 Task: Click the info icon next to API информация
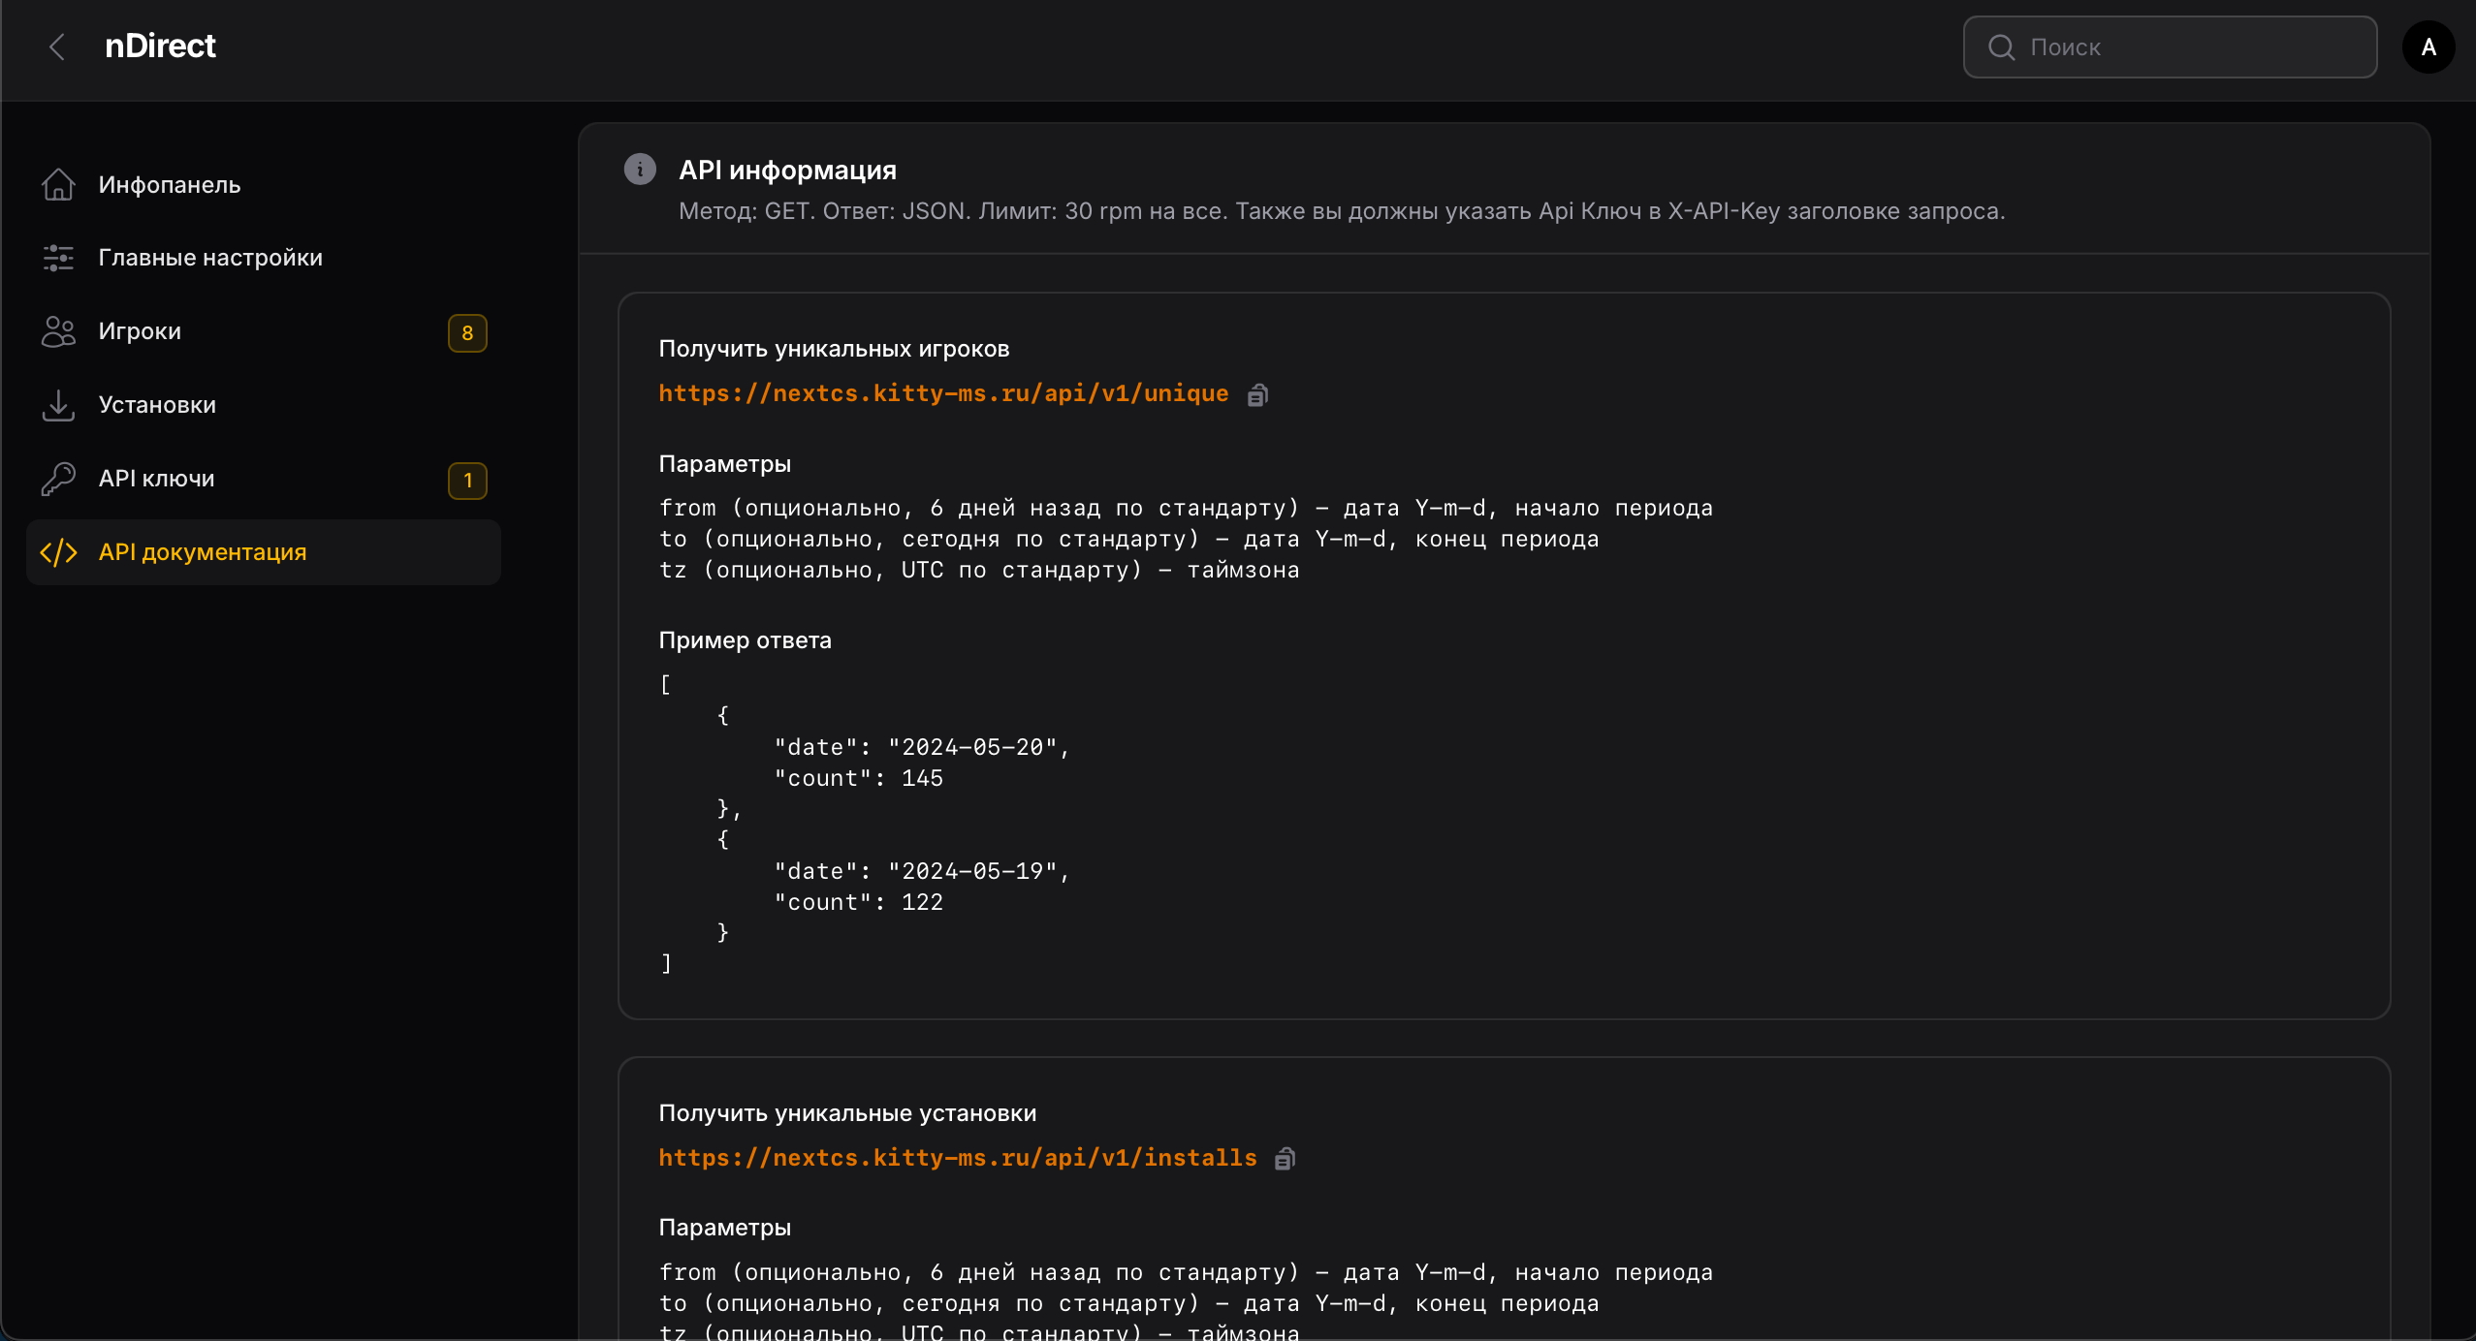click(640, 170)
